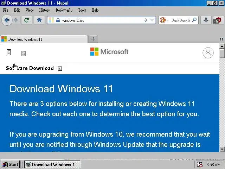
Task: Click the page scrollbar up arrow
Action: (222, 46)
